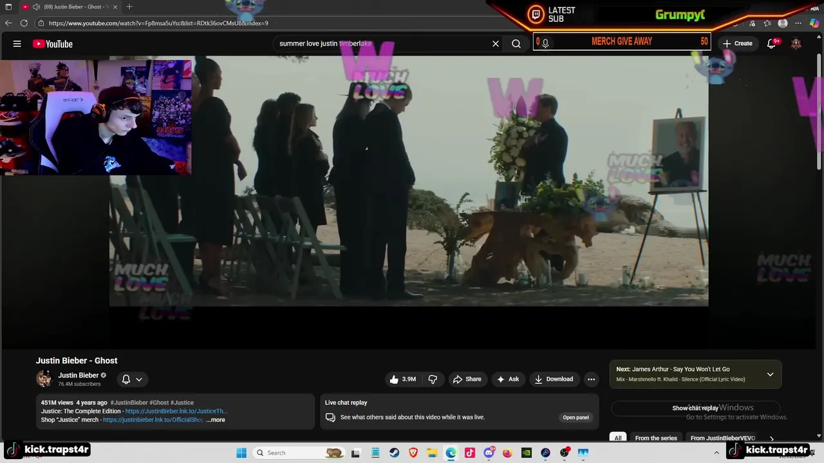Image resolution: width=824 pixels, height=463 pixels.
Task: Click the Windows taskbar Search box
Action: point(299,453)
